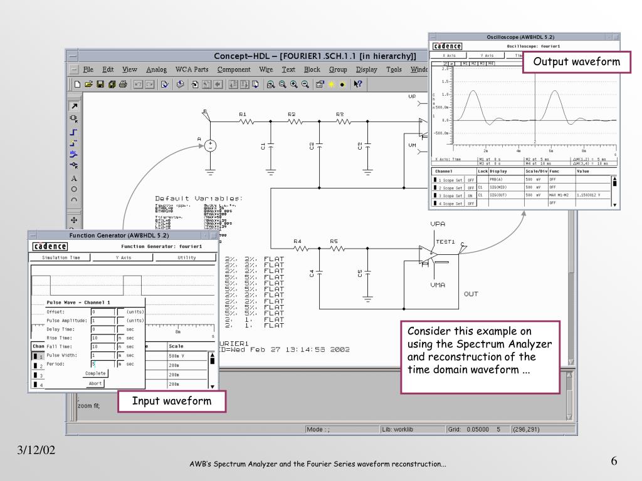Screen dimensions: 642x481
Task: Click the Save All icon in toolbar
Action: tap(112, 85)
